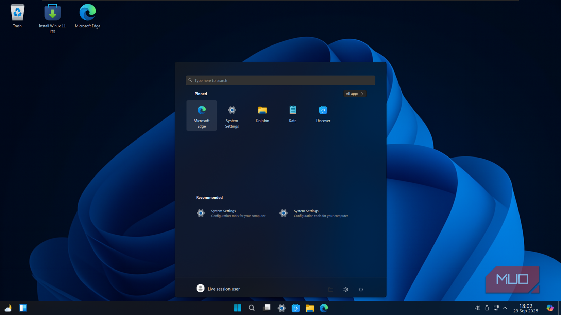This screenshot has width=561, height=315.
Task: Open Task View from the taskbar
Action: pos(267,308)
